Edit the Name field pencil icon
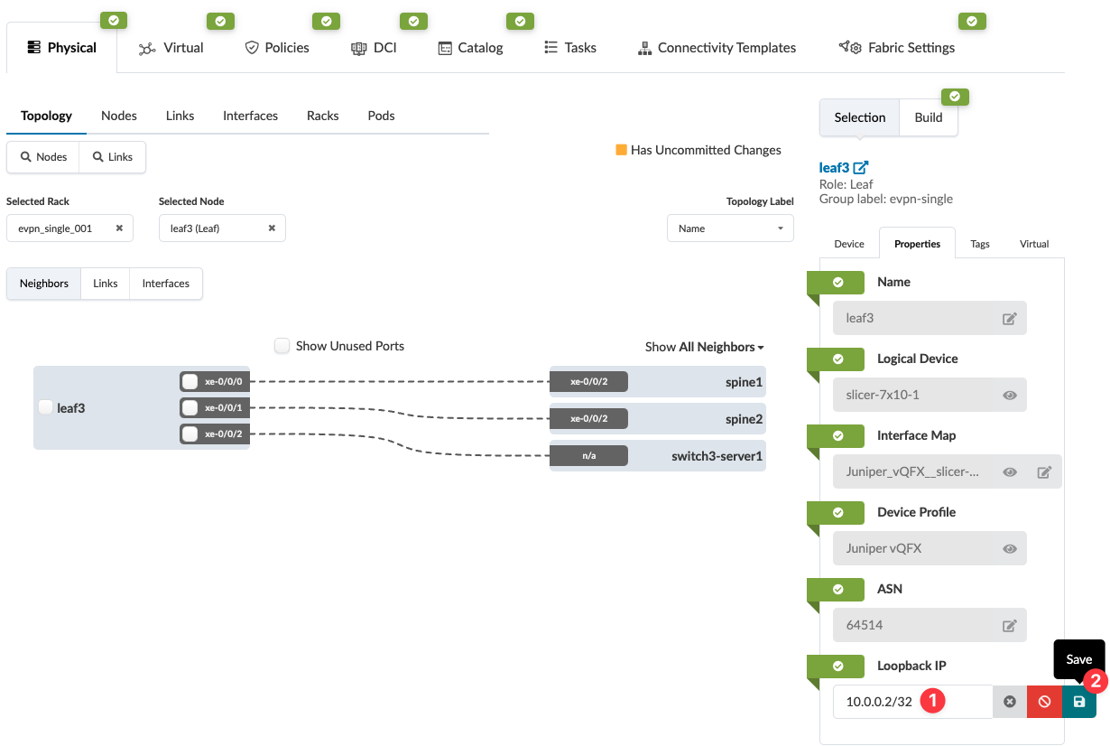The image size is (1110, 746). [1010, 318]
